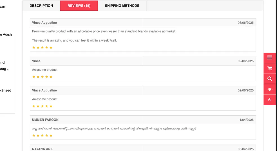277x151 pixels.
Task: Click the recently viewed eye icon
Action: coord(270,89)
